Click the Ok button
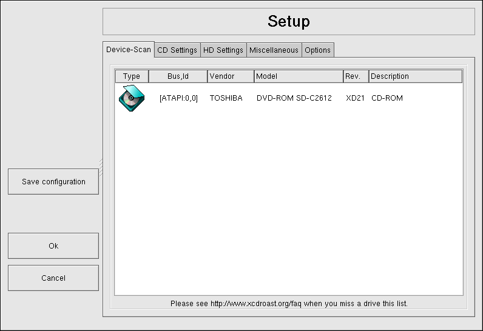Image resolution: width=483 pixels, height=331 pixels. pyautogui.click(x=53, y=246)
